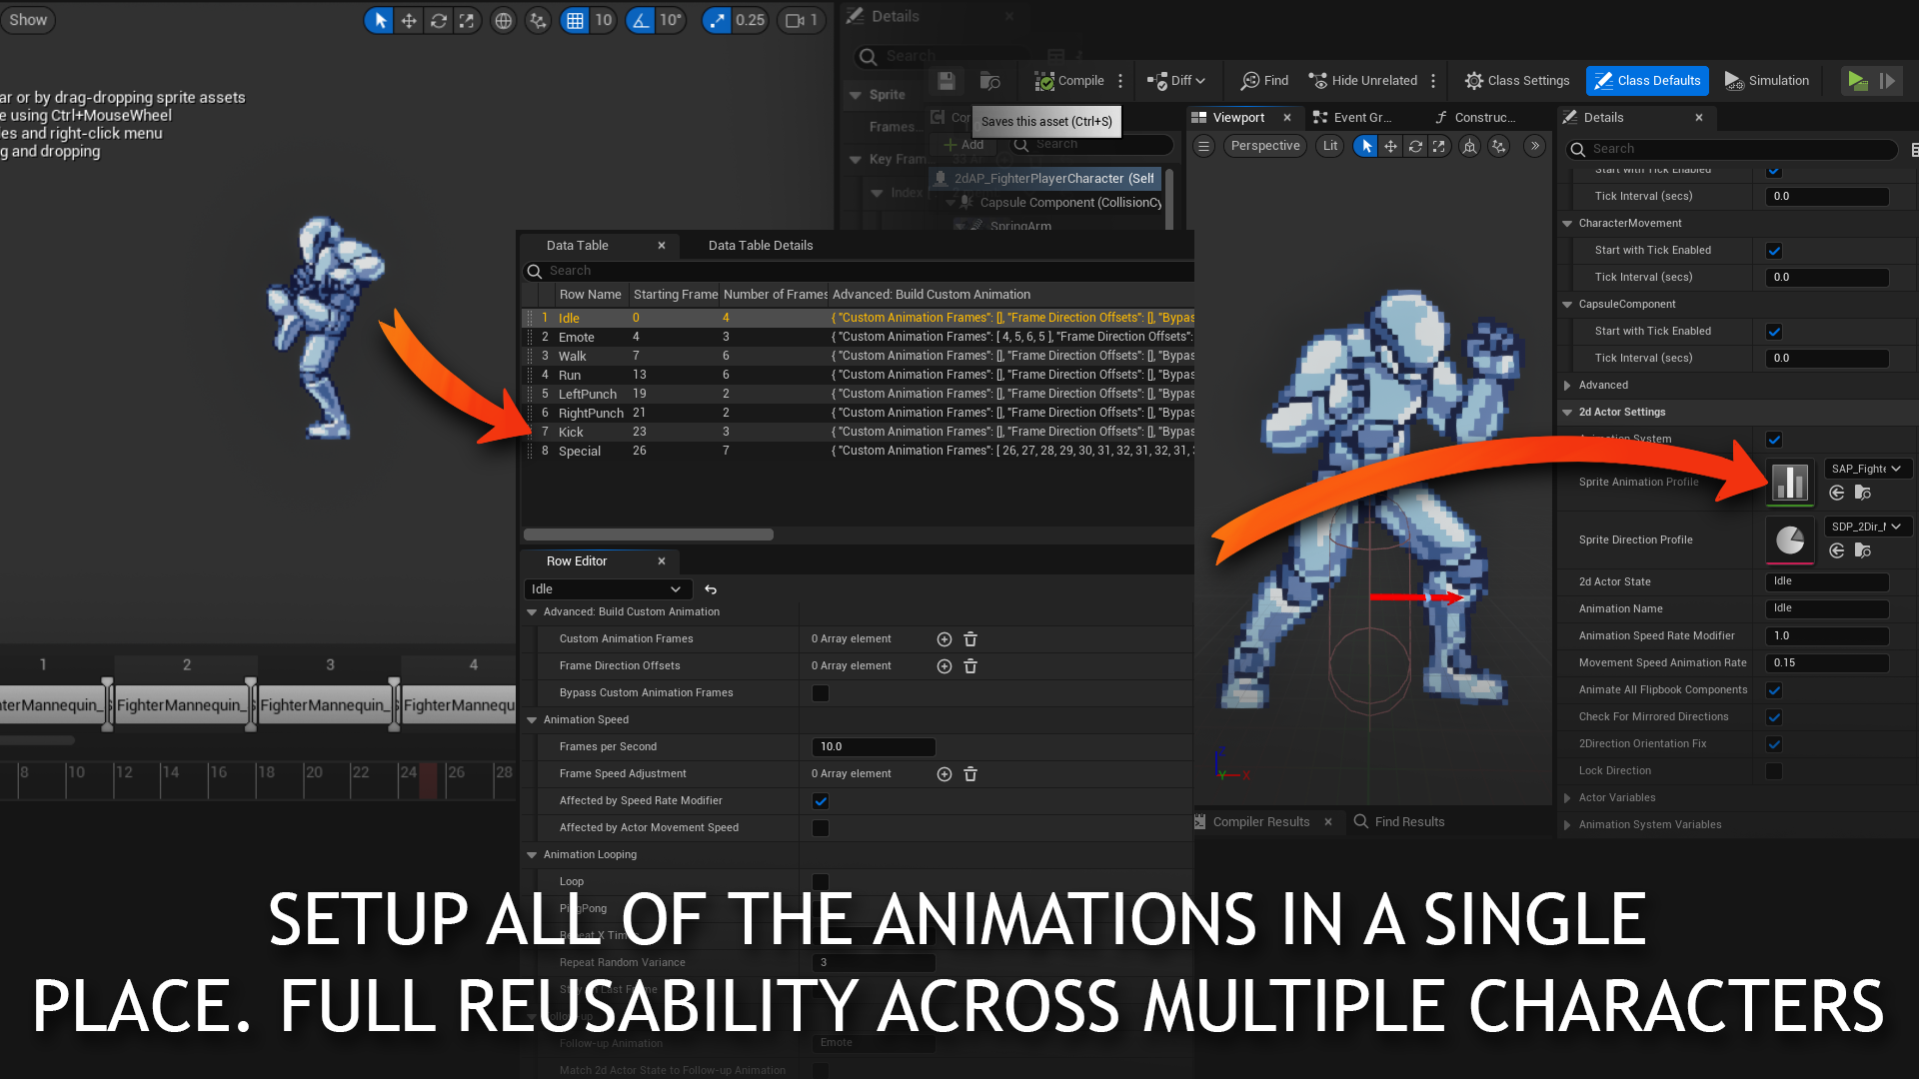Open the Find tool in the Blueprint toolbar
Viewport: 1919px width, 1079px height.
point(1263,81)
